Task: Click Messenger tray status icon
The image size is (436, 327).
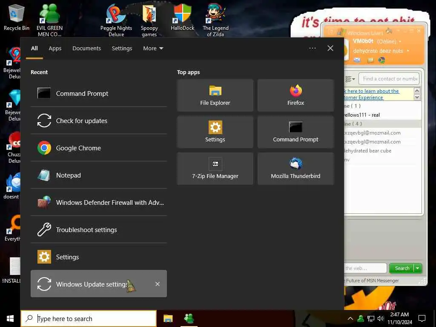Action: pyautogui.click(x=361, y=318)
